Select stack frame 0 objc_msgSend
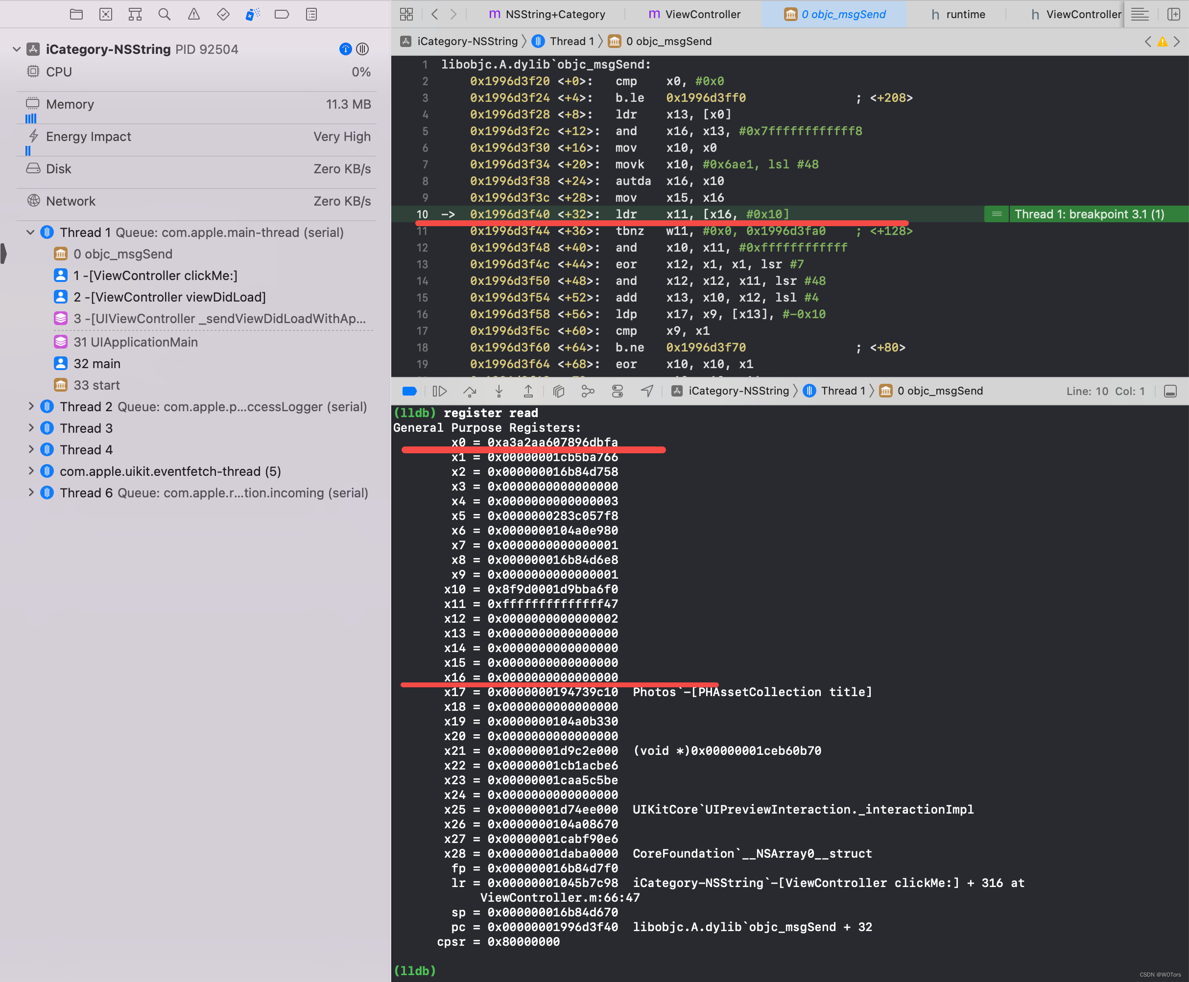The image size is (1189, 982). click(x=123, y=254)
